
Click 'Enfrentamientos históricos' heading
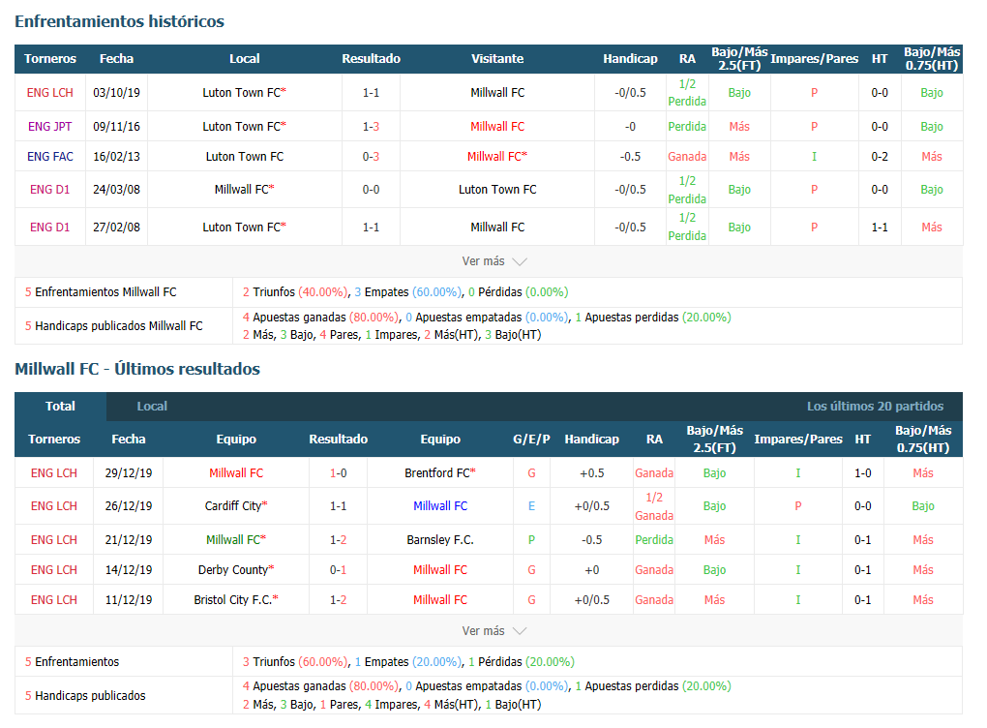tap(120, 21)
